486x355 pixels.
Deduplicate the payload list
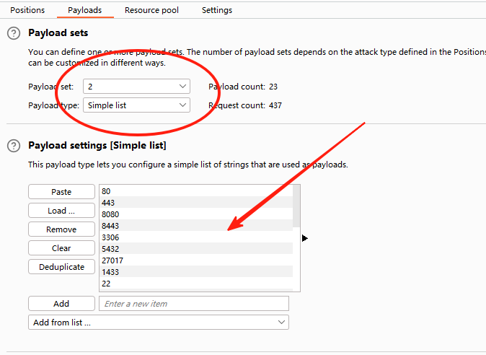coord(61,267)
